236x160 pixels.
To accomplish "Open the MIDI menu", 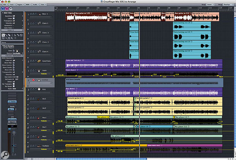I will (29, 5).
